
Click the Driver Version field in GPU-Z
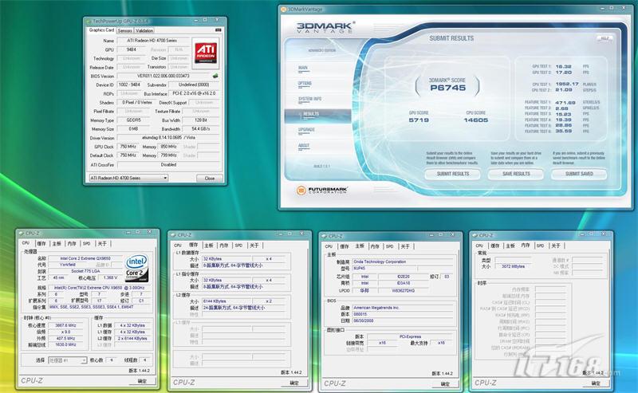(x=168, y=137)
